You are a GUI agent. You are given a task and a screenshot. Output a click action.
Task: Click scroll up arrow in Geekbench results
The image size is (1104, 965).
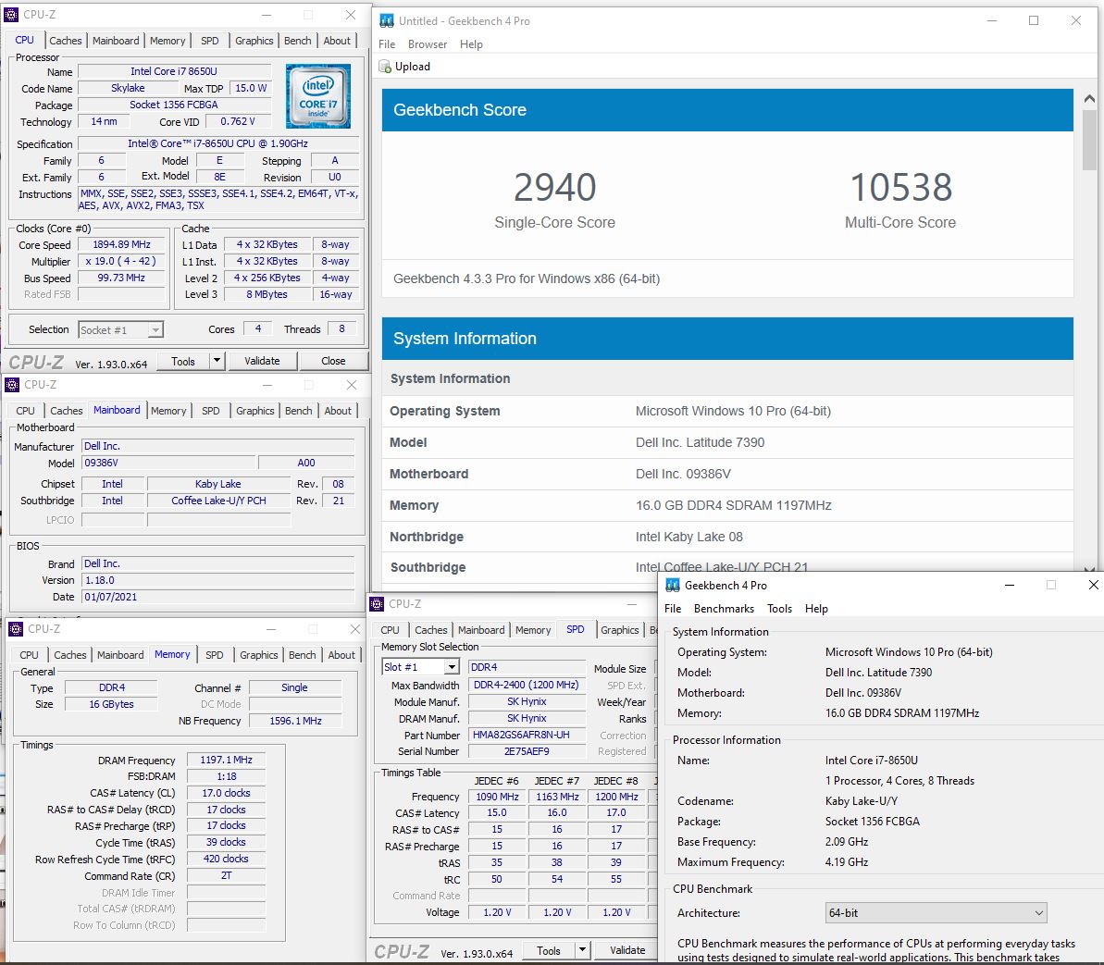point(1089,99)
